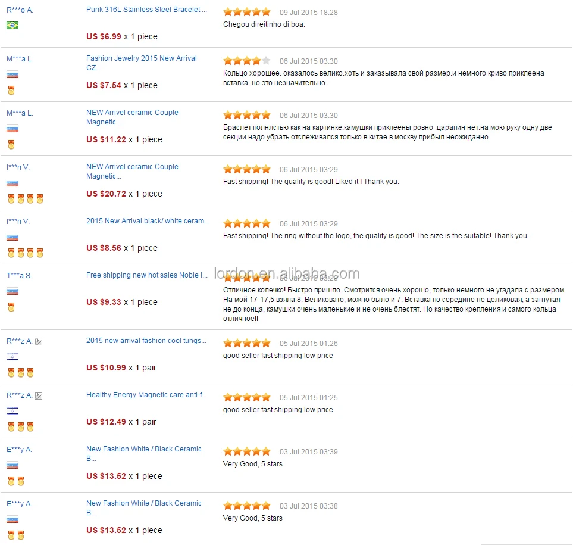Viewport: 573px width, 545px height.
Task: Click the medal icons in the $20.72 review row
Action: pos(25,198)
